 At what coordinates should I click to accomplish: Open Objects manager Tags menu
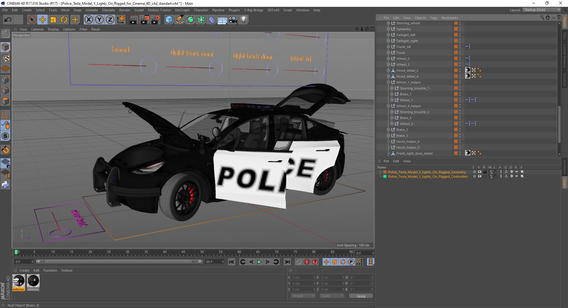(434, 18)
